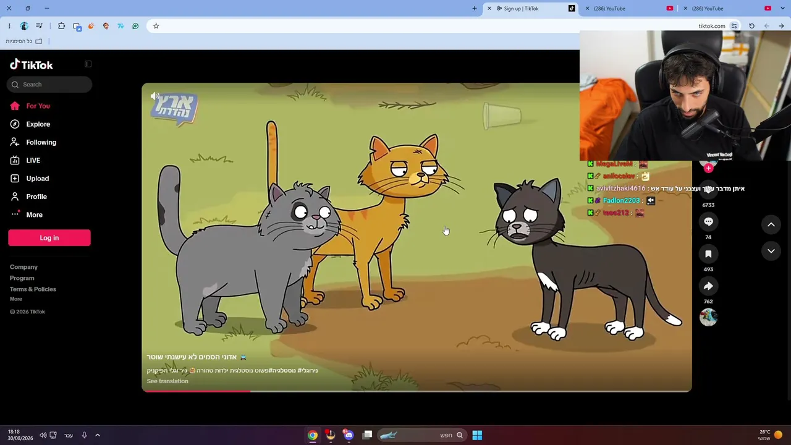The height and width of the screenshot is (445, 791).
Task: Share the video with the arrow icon
Action: click(x=708, y=286)
